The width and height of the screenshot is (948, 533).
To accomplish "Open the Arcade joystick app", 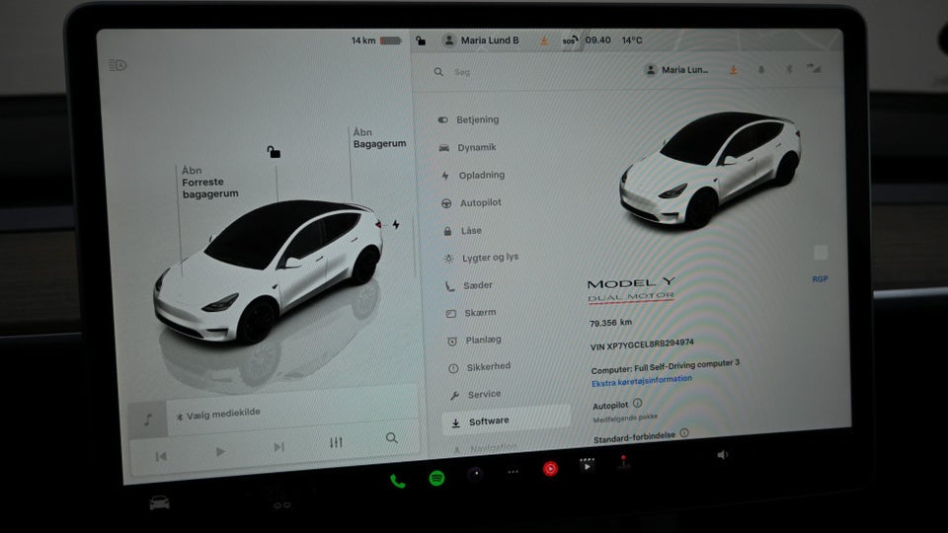I will [623, 462].
